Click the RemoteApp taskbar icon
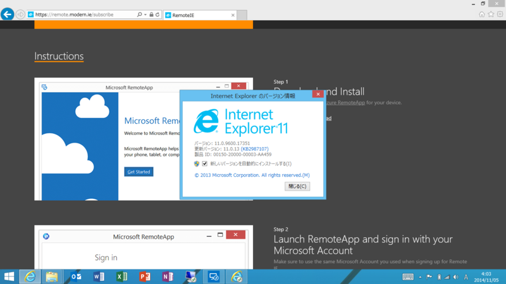Screen dimensions: 506x284 point(214,276)
